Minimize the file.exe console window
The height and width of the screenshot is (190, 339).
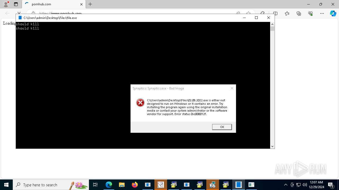[244, 18]
